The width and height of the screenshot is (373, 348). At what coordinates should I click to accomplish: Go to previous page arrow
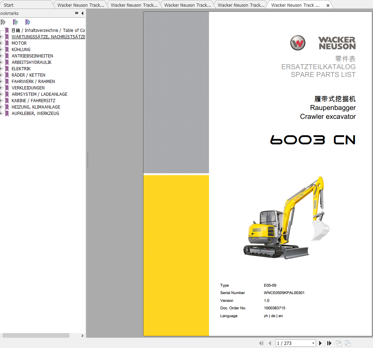click(270, 343)
